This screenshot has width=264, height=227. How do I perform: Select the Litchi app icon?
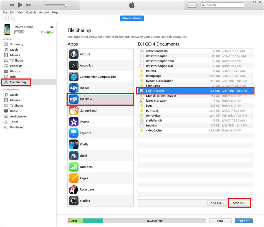74,155
